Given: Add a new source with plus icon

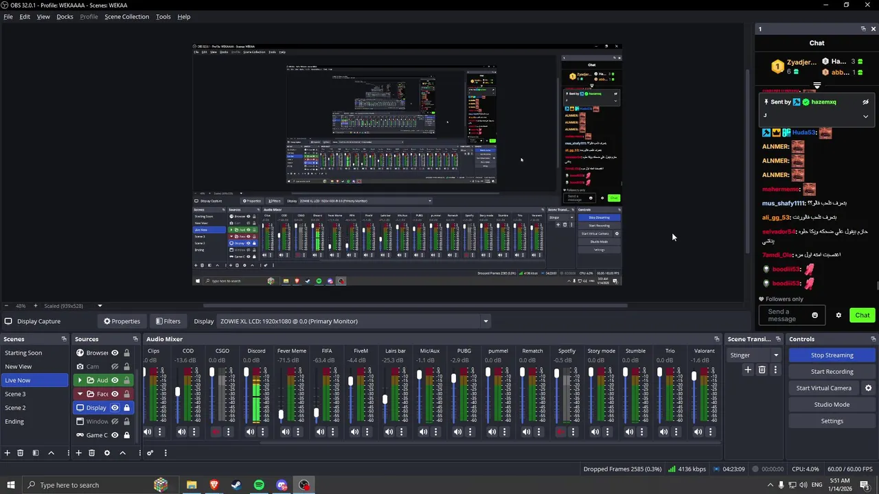Looking at the screenshot, I should click(78, 453).
